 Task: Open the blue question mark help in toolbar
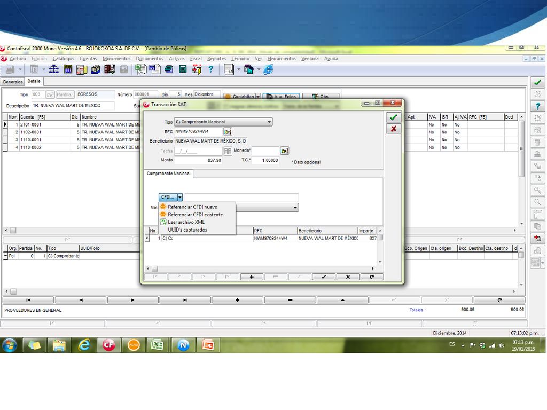coord(210,69)
